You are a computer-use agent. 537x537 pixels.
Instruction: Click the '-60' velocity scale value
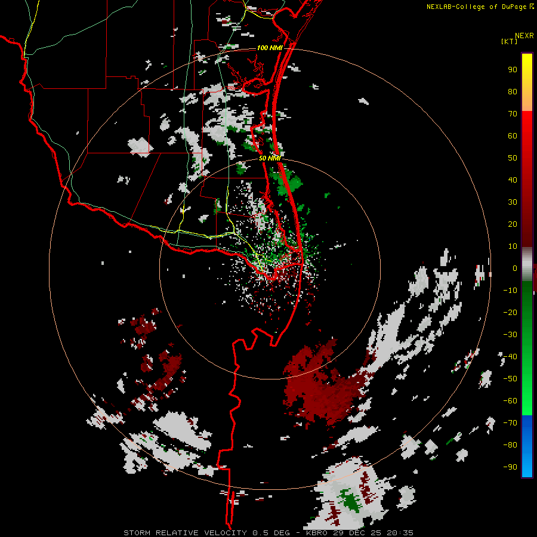point(510,401)
